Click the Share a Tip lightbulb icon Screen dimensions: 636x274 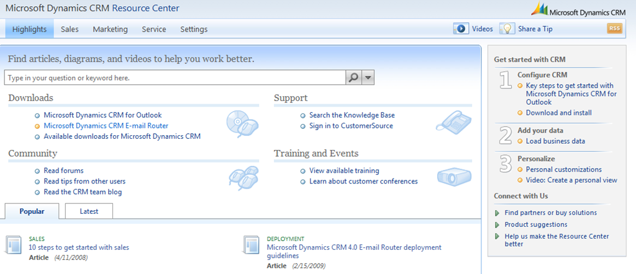tap(507, 29)
